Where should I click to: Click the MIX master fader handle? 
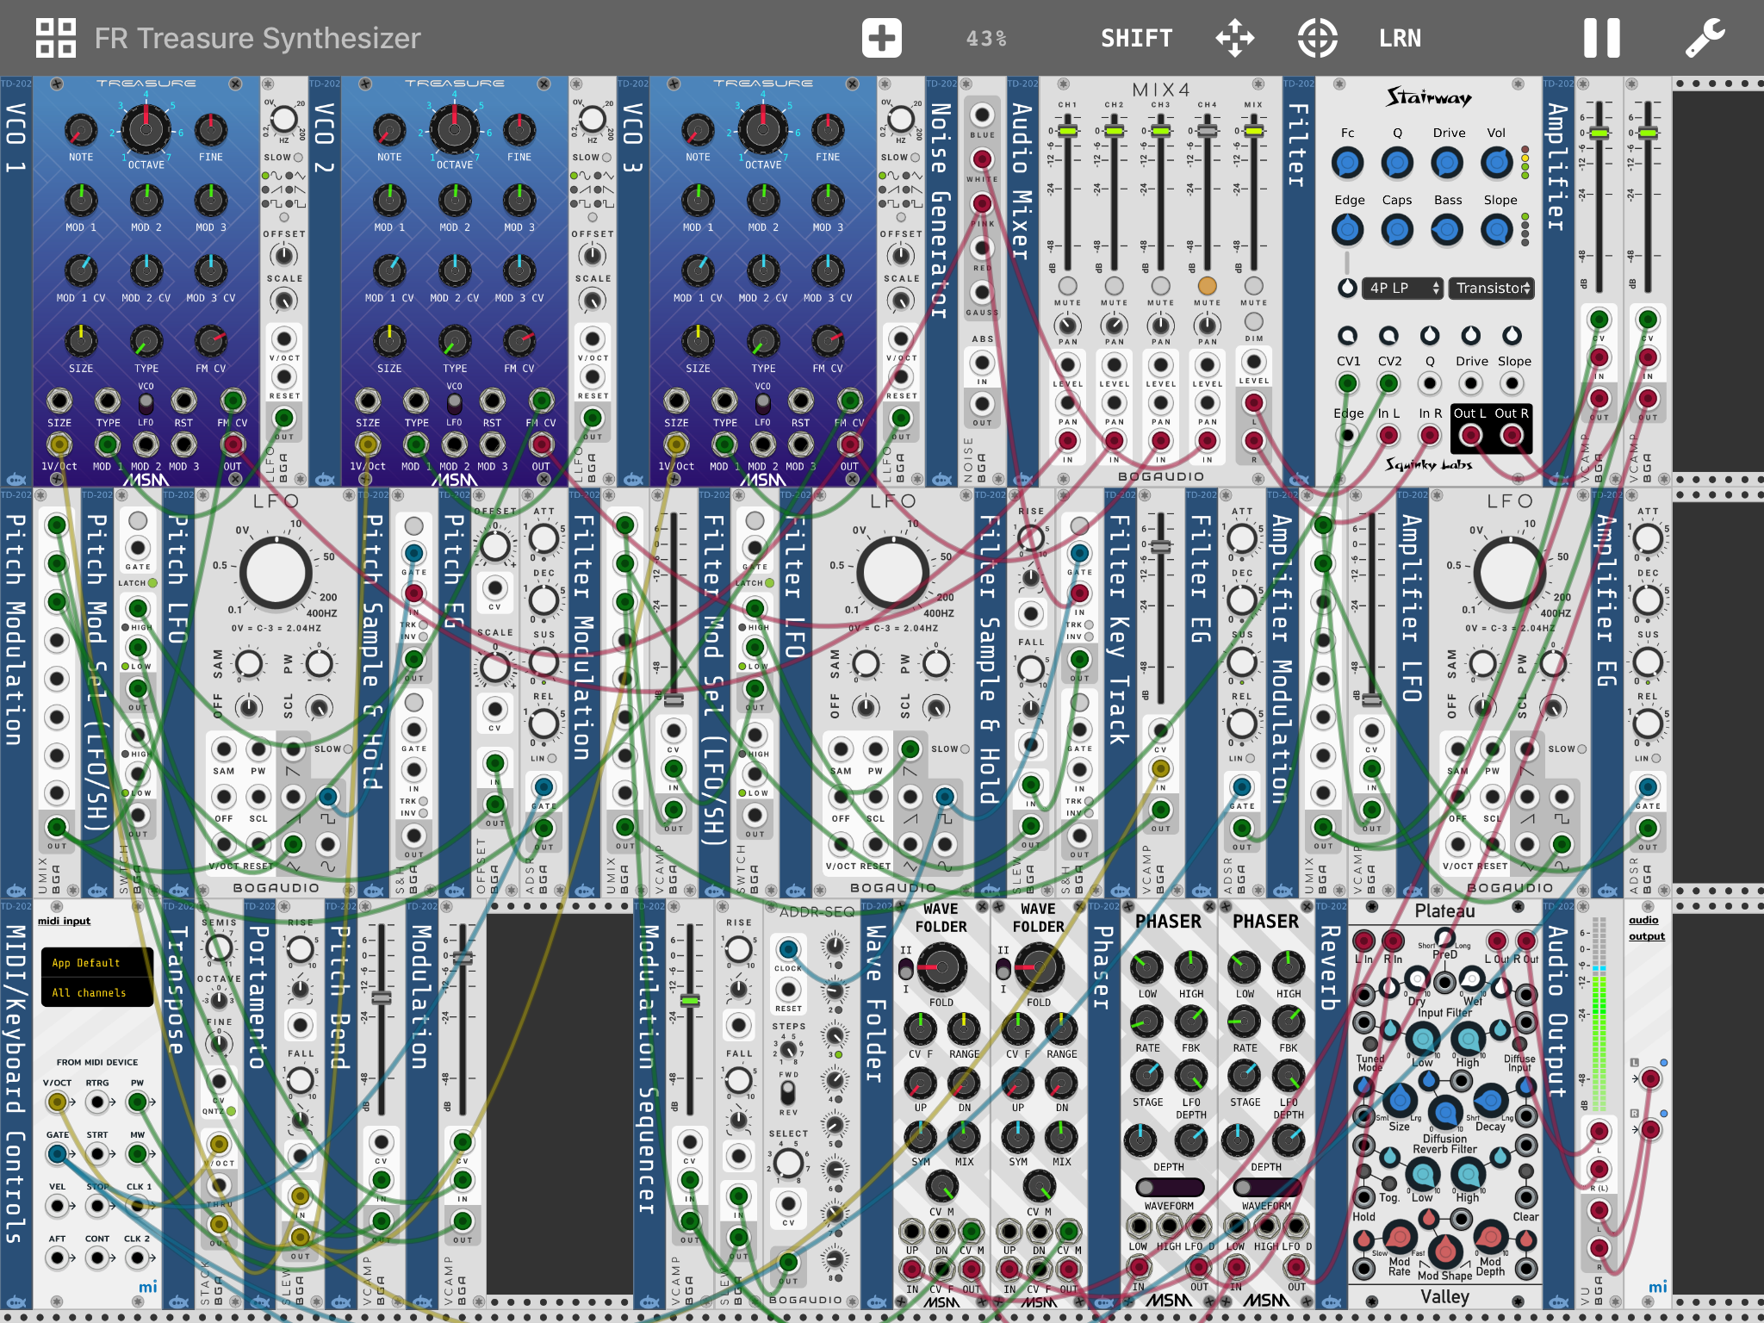click(1253, 131)
